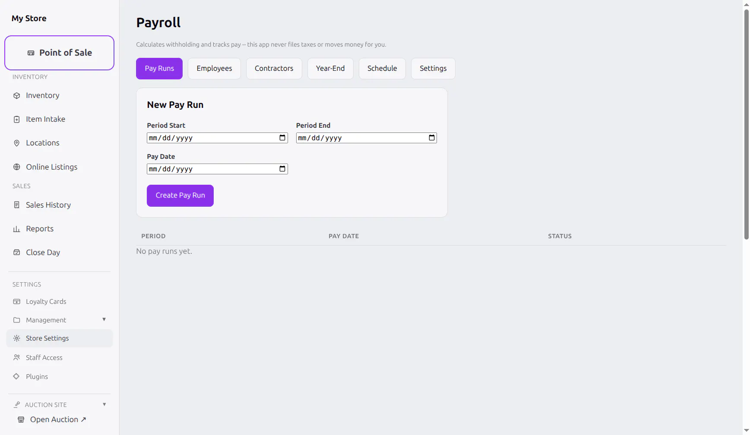Open the Close Day page
Viewport: 750px width, 435px height.
(x=59, y=252)
